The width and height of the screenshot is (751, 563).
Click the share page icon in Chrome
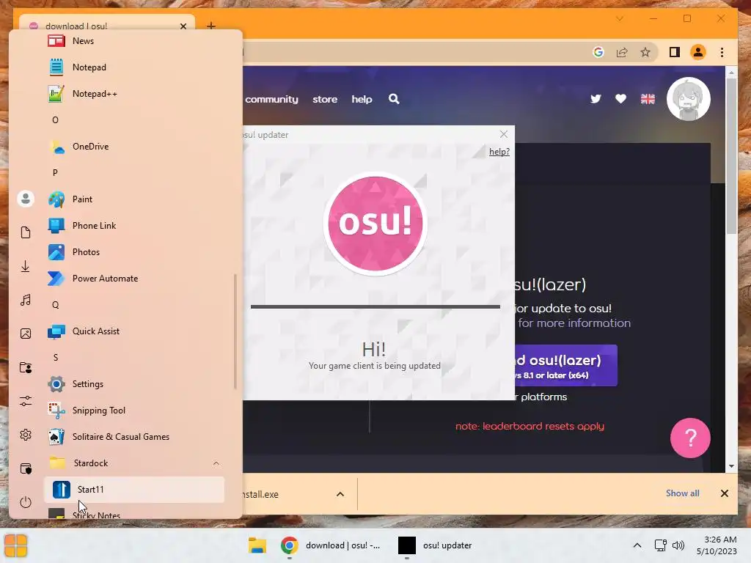(622, 52)
